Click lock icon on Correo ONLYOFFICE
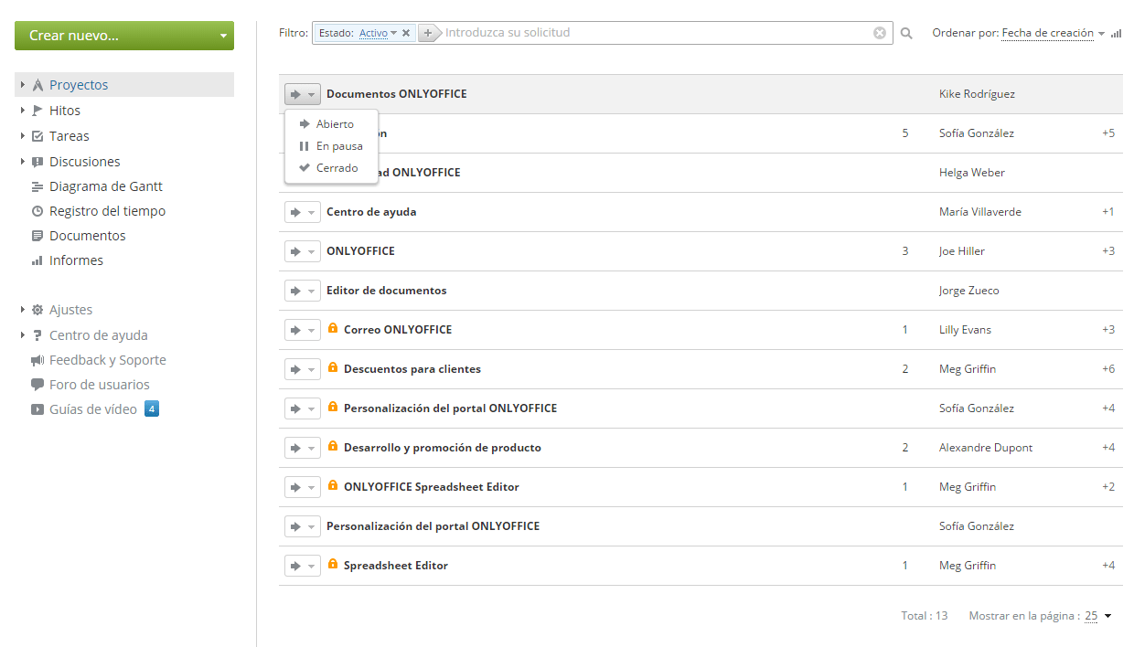 tap(333, 328)
